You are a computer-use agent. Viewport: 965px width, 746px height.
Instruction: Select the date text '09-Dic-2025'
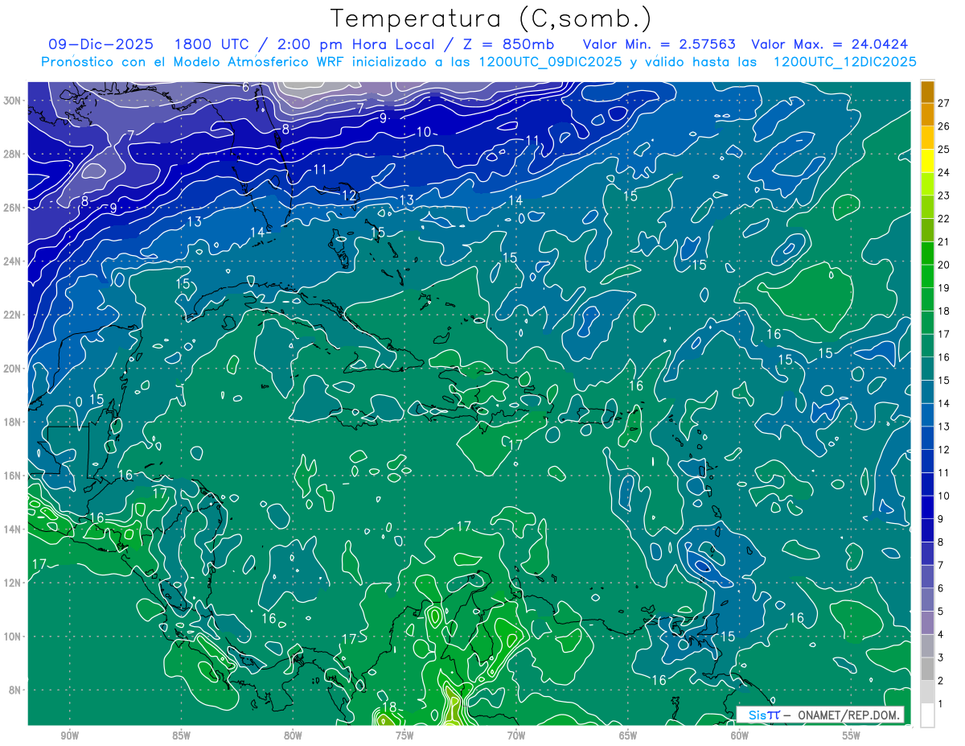(101, 44)
